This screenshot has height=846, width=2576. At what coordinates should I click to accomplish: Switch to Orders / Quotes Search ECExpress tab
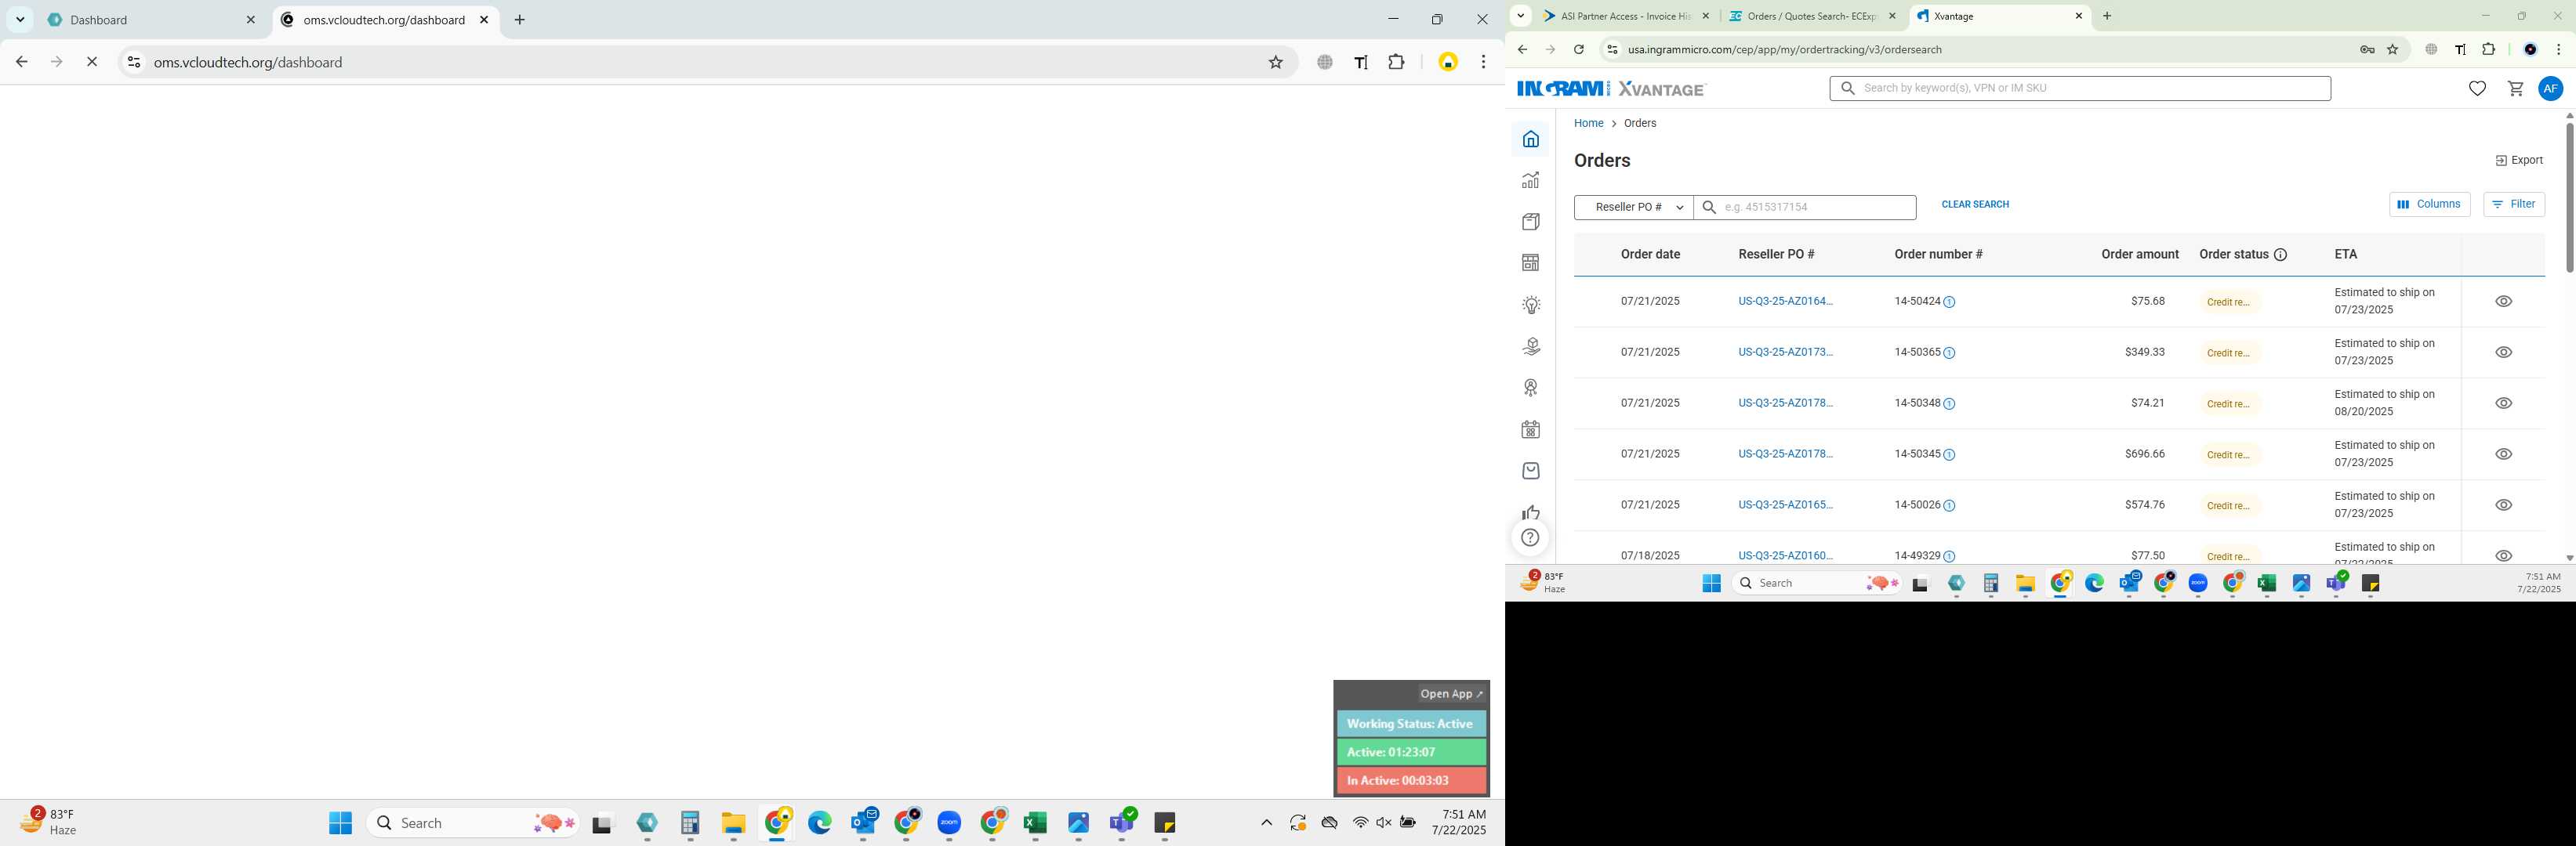click(1812, 16)
